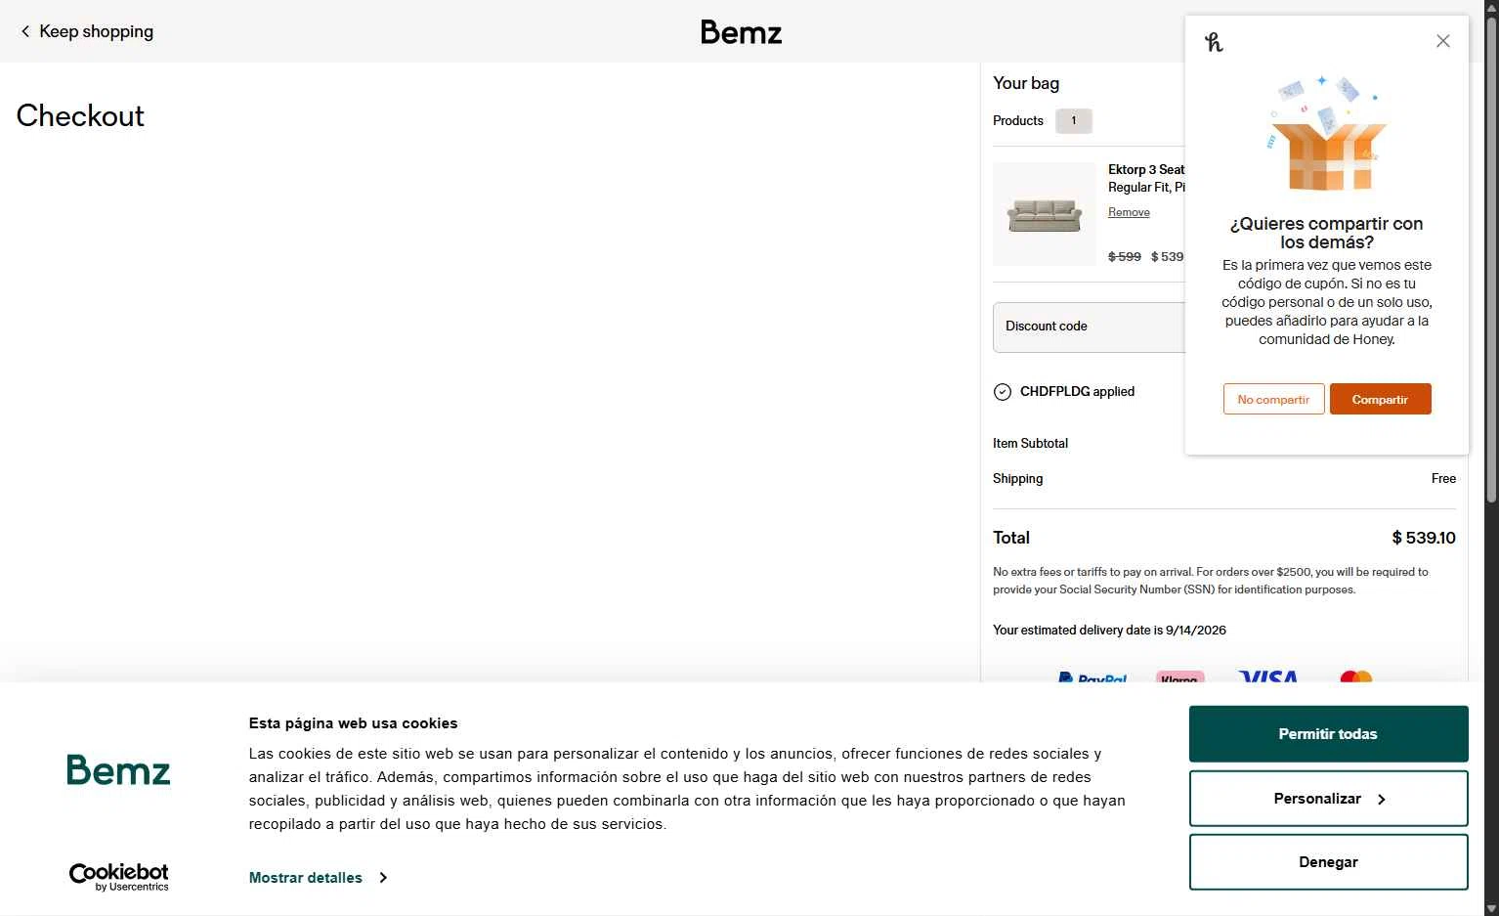Viewport: 1499px width, 916px height.
Task: Click into the Discount code field
Action: pyautogui.click(x=1090, y=327)
